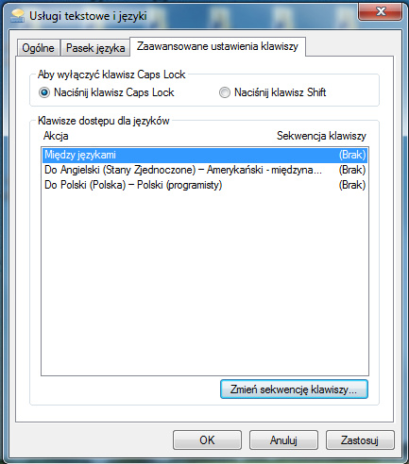Select Do Polski (Polska) programisty row
Image resolution: width=409 pixels, height=464 pixels.
(205, 185)
